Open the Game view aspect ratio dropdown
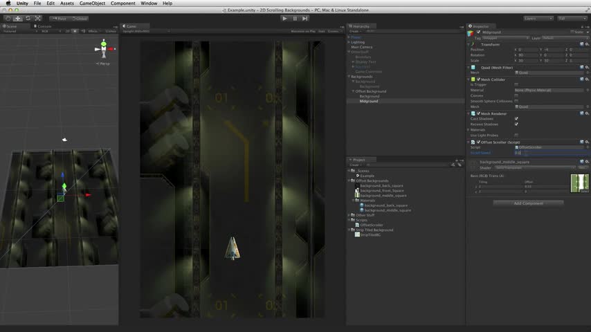 [x=146, y=31]
